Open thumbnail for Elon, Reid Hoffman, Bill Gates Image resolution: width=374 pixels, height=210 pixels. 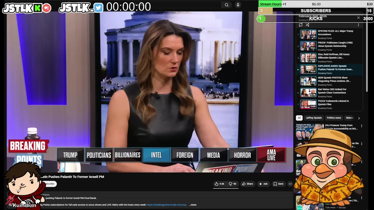308,57
